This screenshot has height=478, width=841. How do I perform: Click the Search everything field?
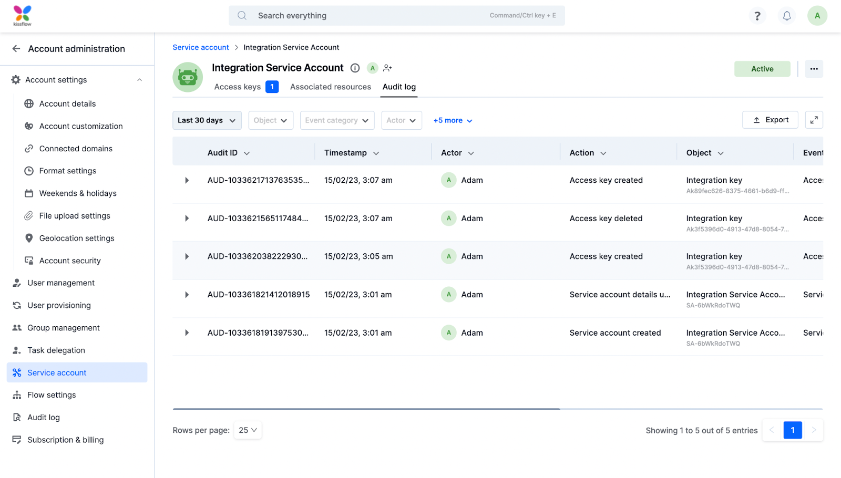397,16
